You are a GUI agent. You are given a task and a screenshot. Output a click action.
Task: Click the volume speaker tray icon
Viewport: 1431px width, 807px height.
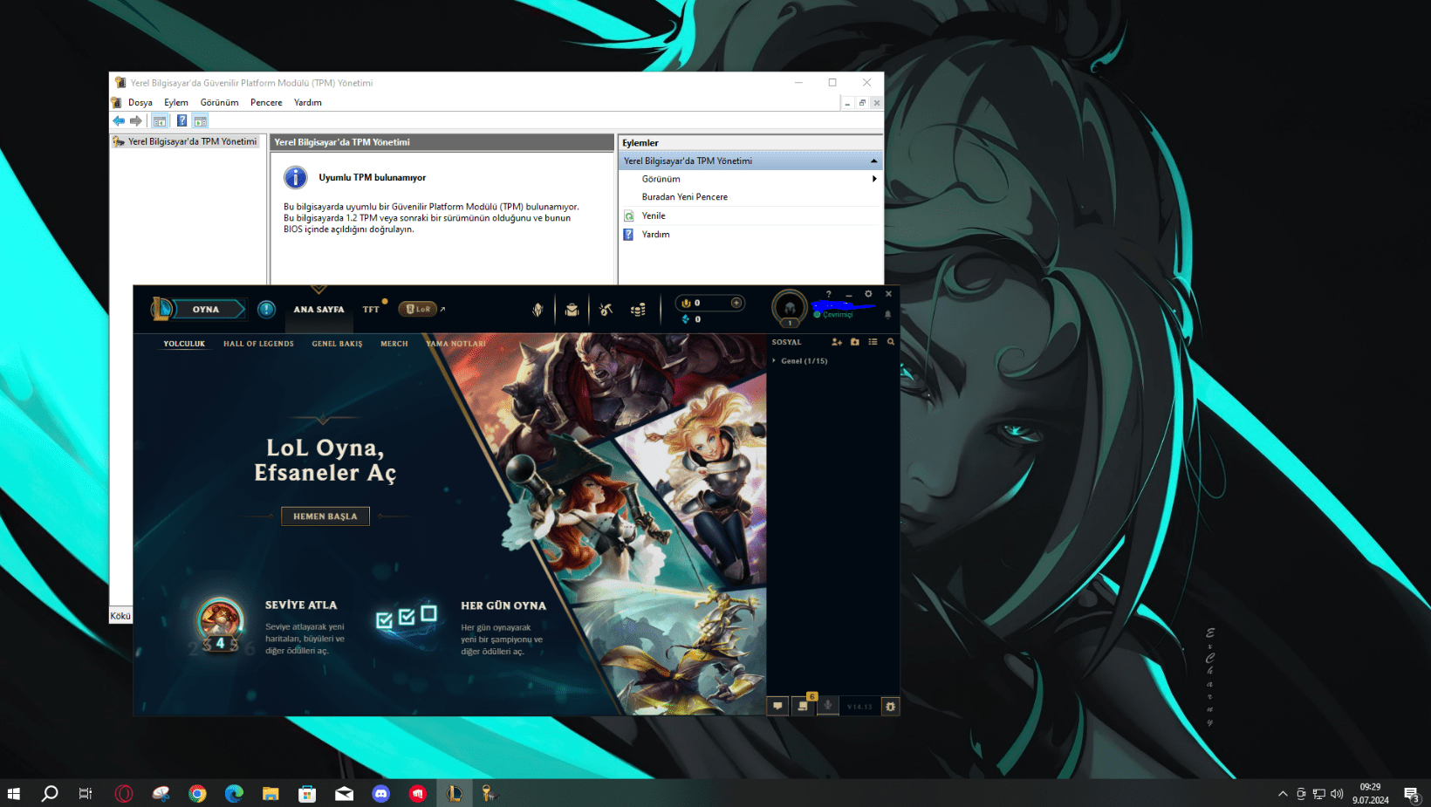tap(1337, 794)
